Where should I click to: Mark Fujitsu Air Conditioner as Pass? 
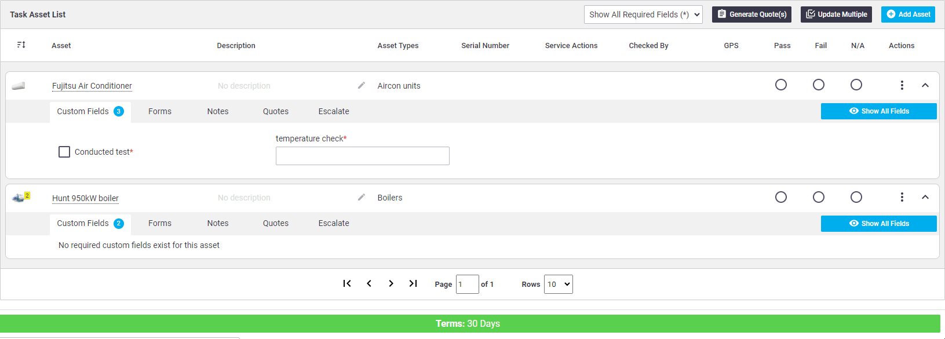[x=781, y=85]
